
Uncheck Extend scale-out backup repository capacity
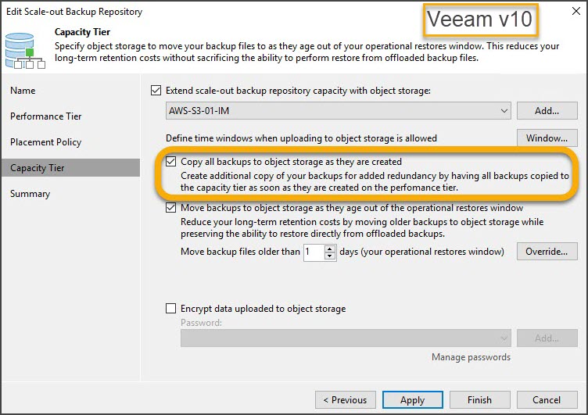click(156, 91)
